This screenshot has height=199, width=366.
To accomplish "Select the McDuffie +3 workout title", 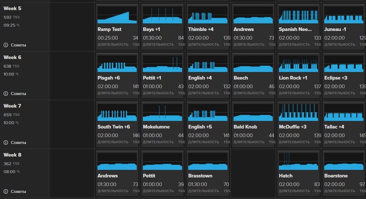I will [293, 127].
